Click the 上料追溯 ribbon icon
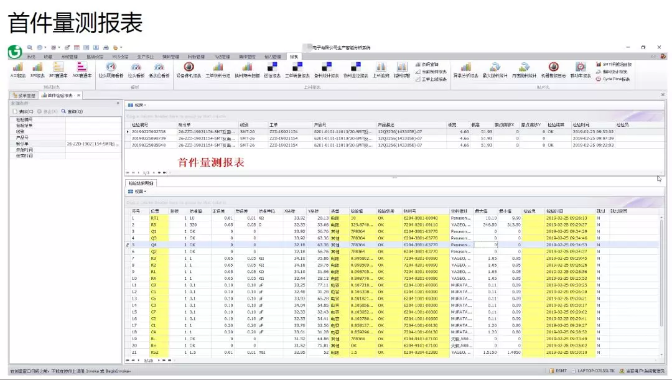This screenshot has height=380, width=672. coord(381,68)
